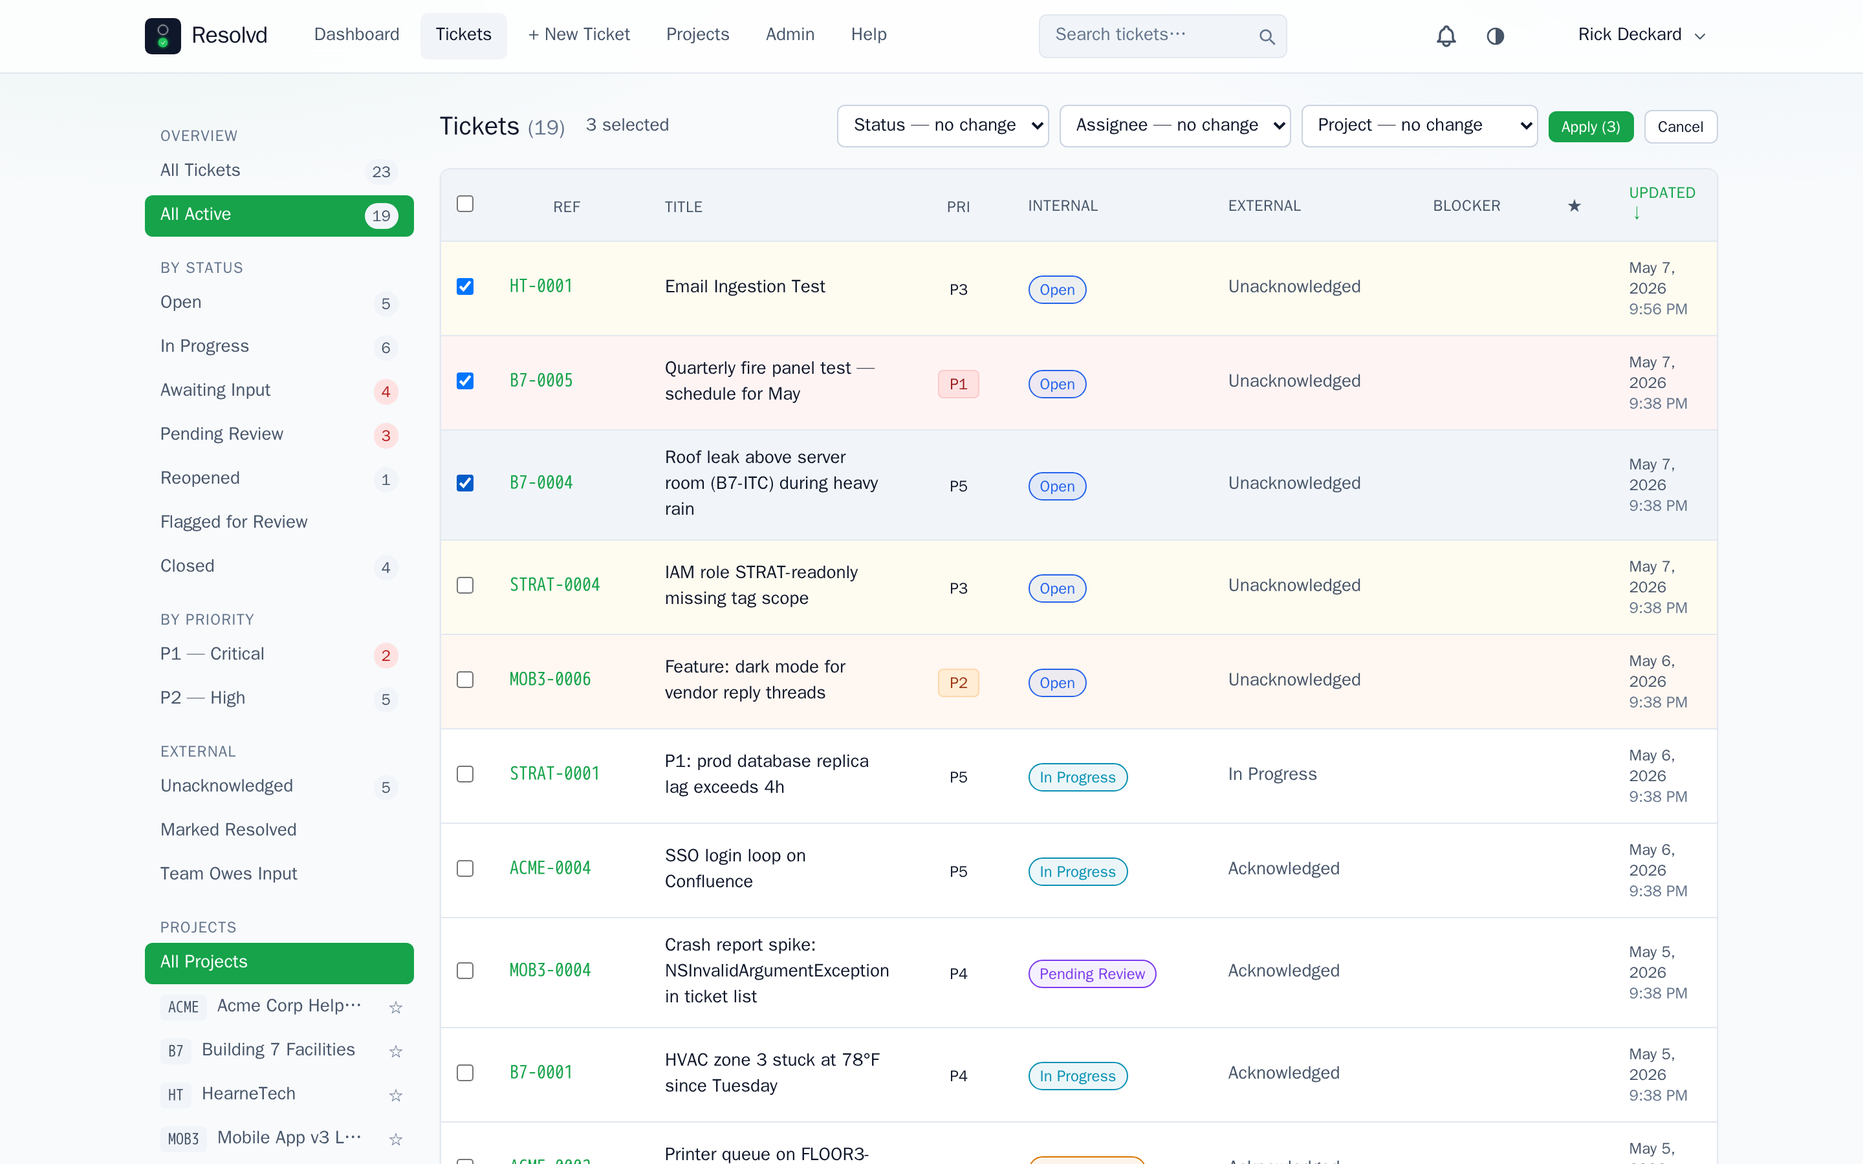Filter by P2 — High priority
This screenshot has height=1164, width=1863.
click(x=279, y=699)
